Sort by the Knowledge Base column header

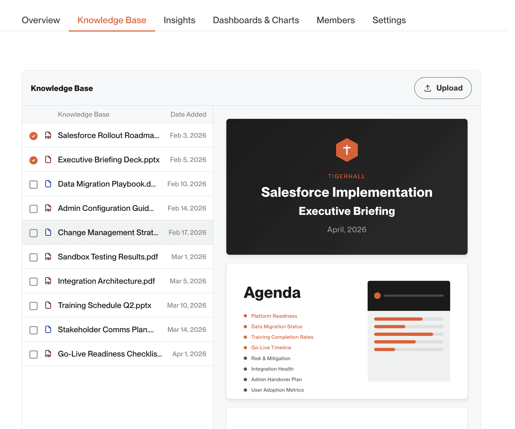coord(84,114)
